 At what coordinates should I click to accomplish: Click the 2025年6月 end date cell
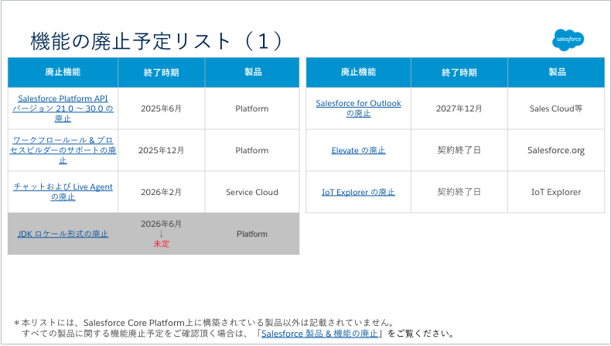pos(161,108)
